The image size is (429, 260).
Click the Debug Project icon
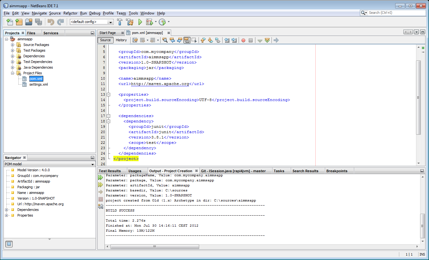click(x=149, y=22)
